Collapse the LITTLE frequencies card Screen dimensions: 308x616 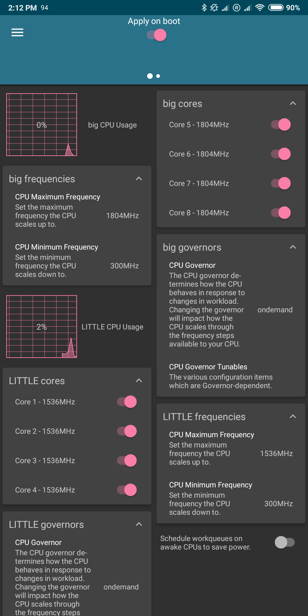coord(293,417)
